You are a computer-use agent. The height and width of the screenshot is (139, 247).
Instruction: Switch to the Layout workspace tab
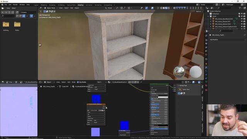tap(36, 5)
